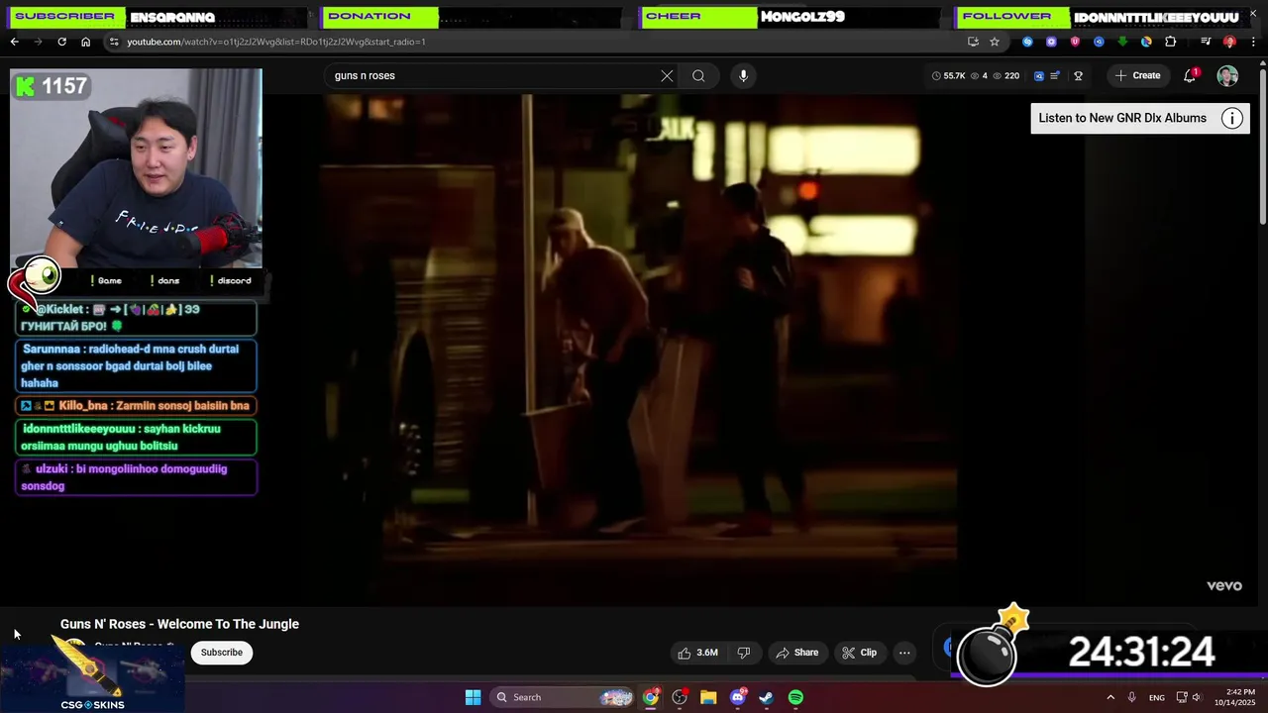
Task: Click video title 'Guns N' Roses - Welcome To The Jungle'
Action: click(x=179, y=624)
